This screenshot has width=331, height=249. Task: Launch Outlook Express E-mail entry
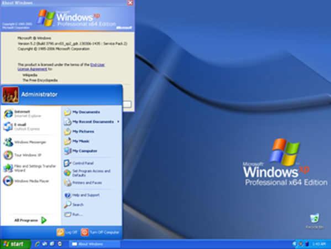click(x=31, y=127)
